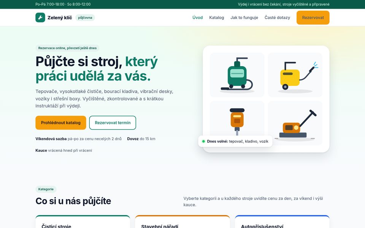Open the Časté dotazy menu link

pos(277,18)
